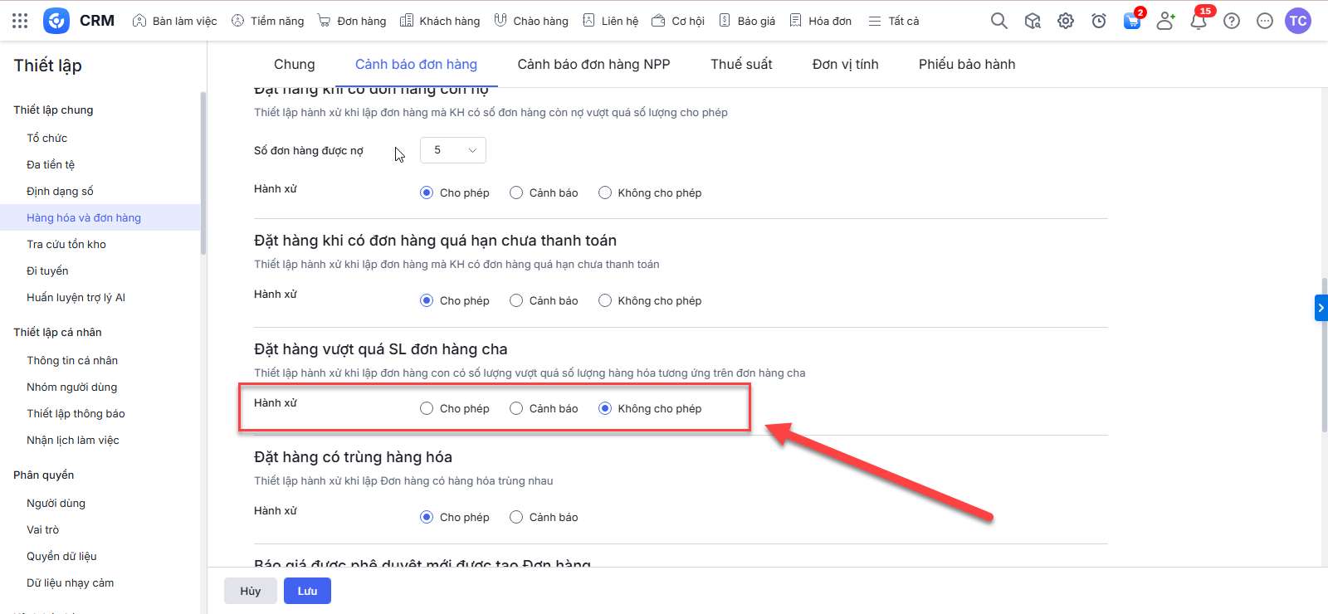Click the 'Hủy' cancel button
Screen dimensions: 1328x614
click(251, 591)
